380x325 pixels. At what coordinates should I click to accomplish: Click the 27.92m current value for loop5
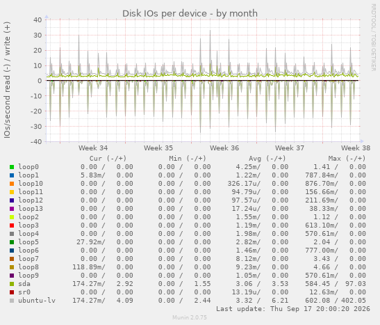90,242
